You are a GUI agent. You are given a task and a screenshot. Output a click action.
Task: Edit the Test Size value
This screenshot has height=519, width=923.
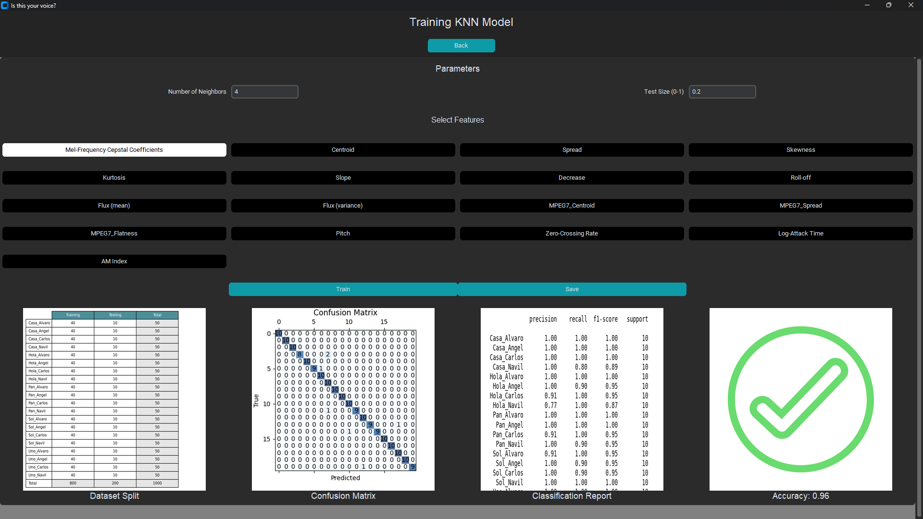click(722, 91)
